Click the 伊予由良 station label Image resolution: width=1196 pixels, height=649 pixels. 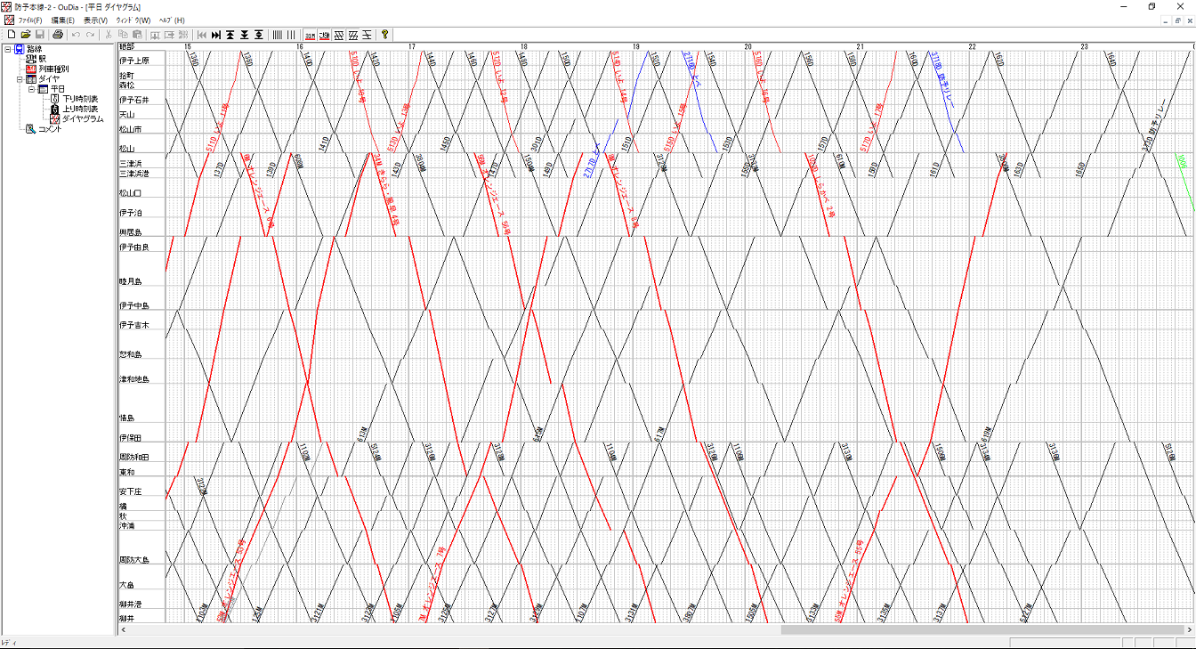point(135,247)
